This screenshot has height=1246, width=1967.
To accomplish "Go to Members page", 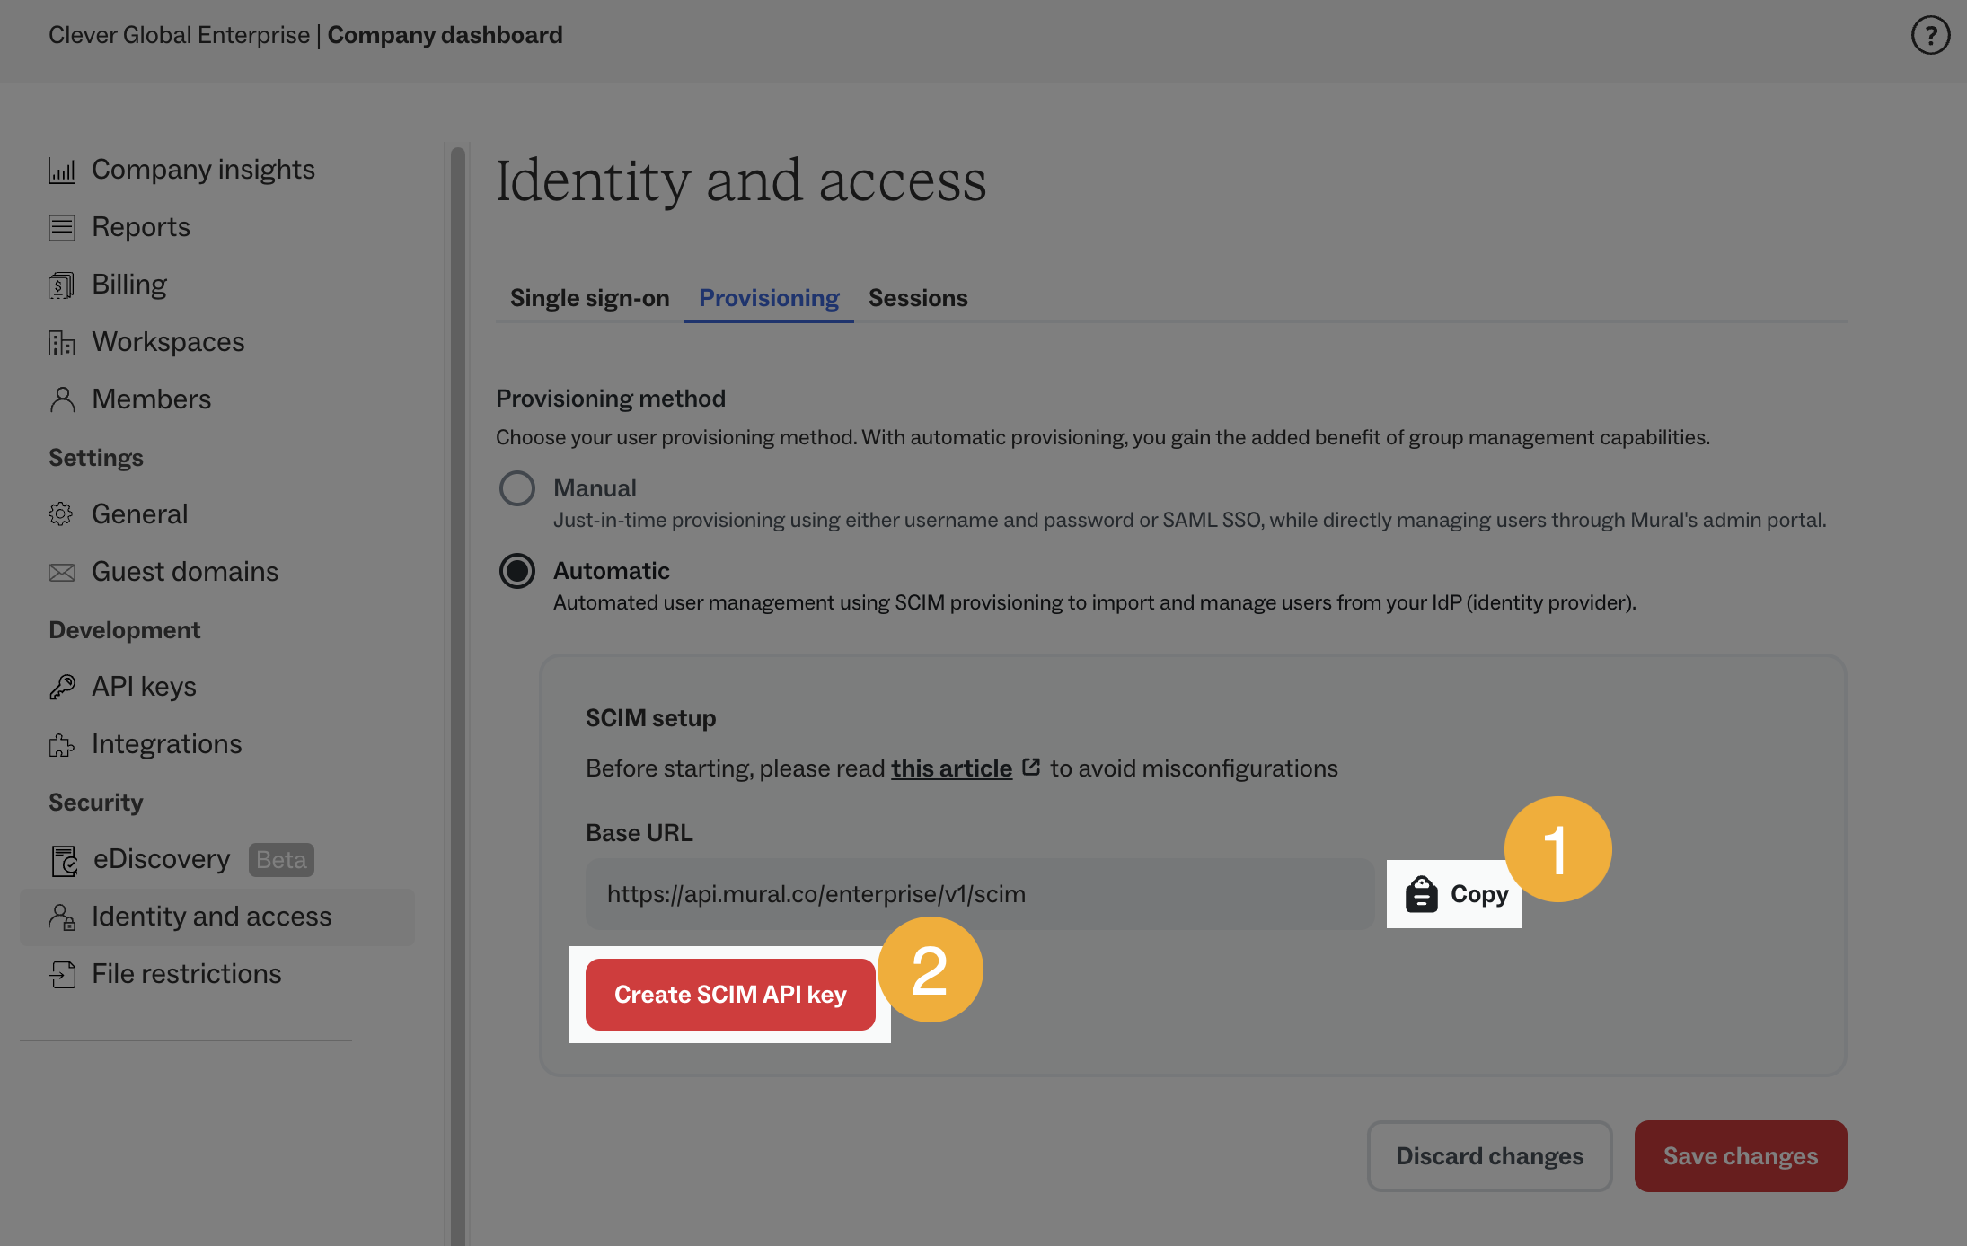I will coord(151,399).
